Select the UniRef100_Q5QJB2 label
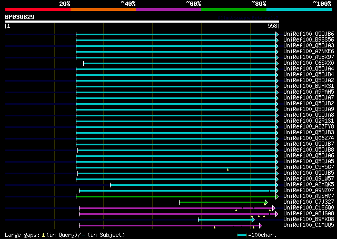 [309, 104]
